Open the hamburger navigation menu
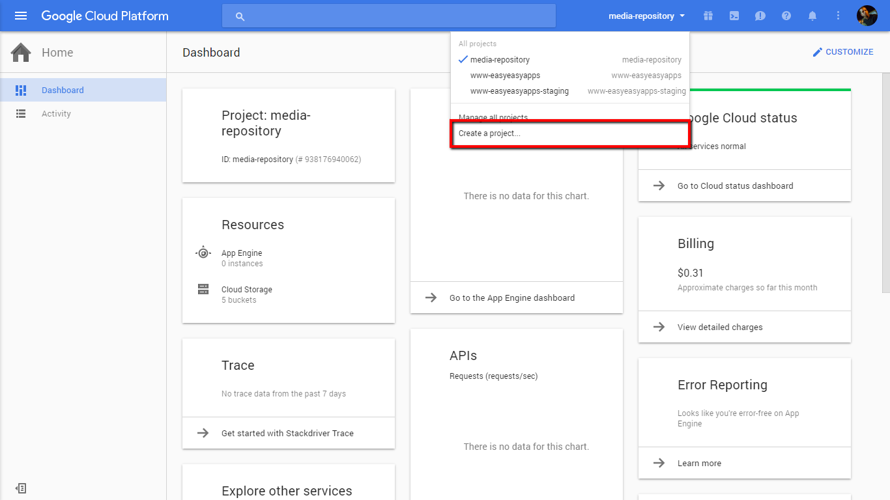 pyautogui.click(x=21, y=16)
